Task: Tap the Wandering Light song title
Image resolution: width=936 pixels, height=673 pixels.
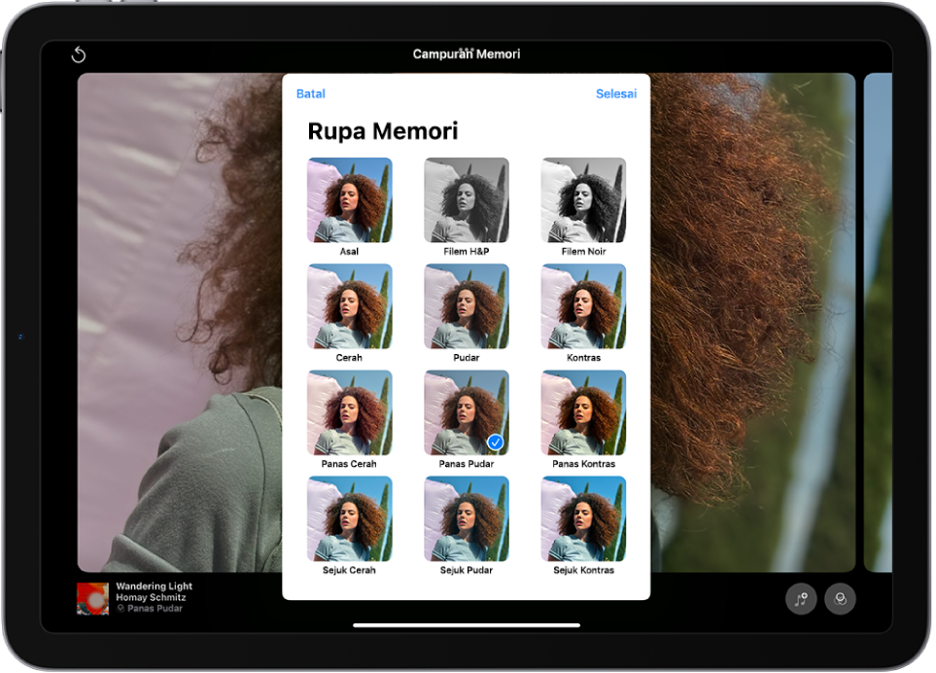Action: [x=154, y=586]
